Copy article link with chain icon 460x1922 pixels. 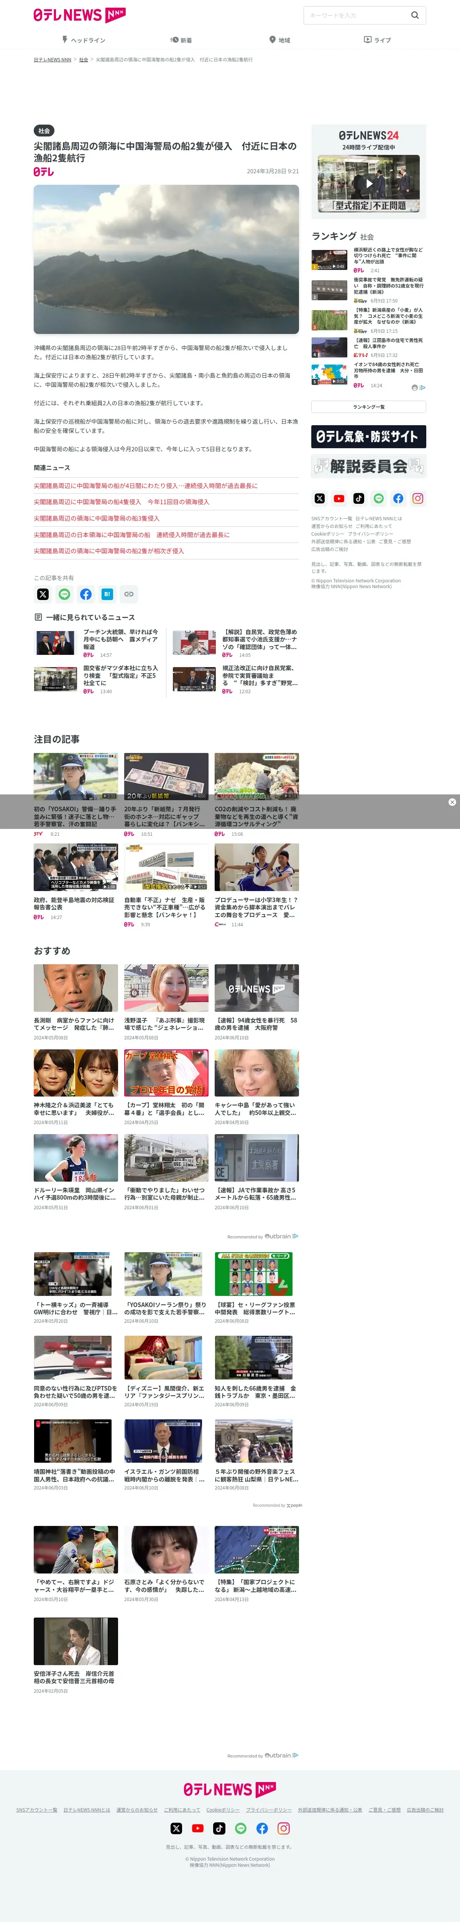(x=129, y=594)
